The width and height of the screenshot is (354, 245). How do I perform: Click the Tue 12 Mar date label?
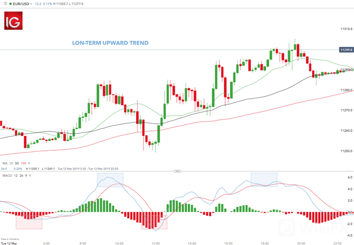[8, 242]
